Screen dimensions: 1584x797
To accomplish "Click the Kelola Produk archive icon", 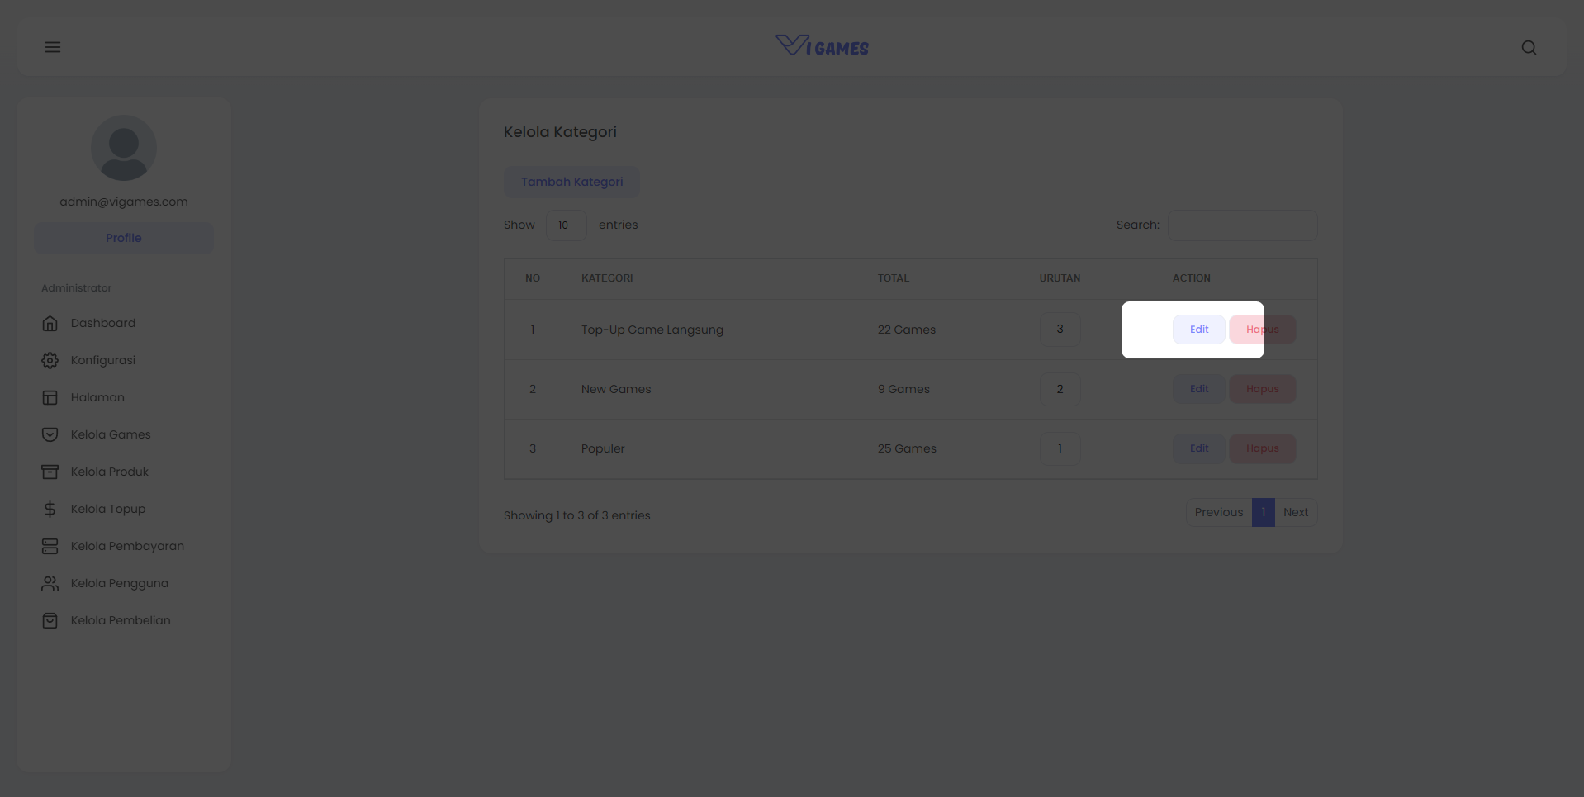I will pyautogui.click(x=50, y=472).
